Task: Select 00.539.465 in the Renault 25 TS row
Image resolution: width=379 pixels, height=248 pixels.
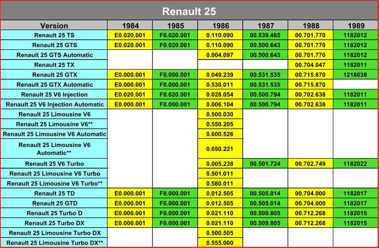Action: coord(265,35)
